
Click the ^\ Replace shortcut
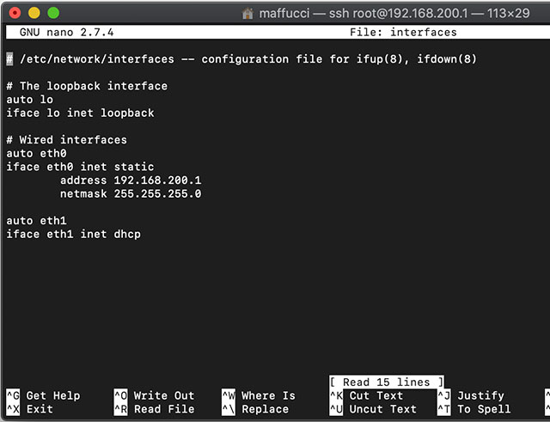point(258,409)
